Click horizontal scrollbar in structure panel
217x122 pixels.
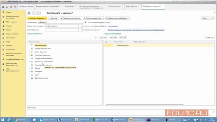(x=145, y=105)
